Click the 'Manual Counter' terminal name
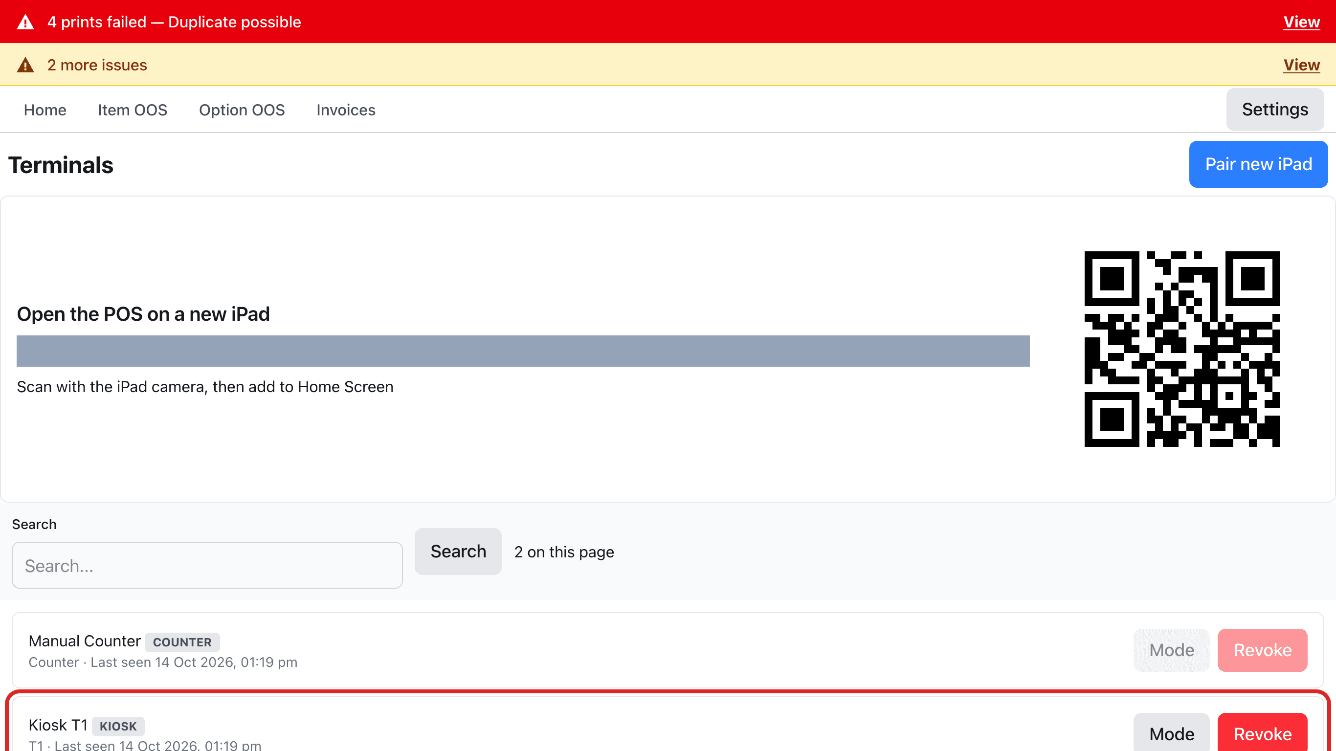 point(85,641)
